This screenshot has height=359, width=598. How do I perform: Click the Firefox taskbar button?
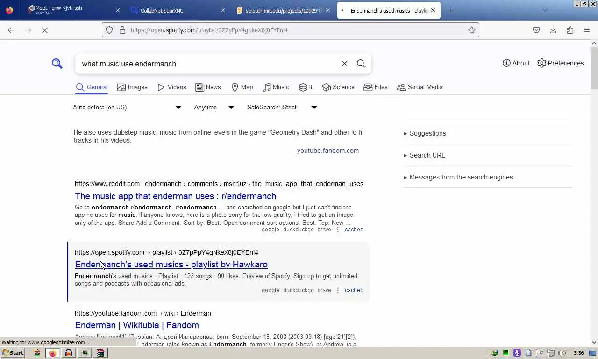52,353
